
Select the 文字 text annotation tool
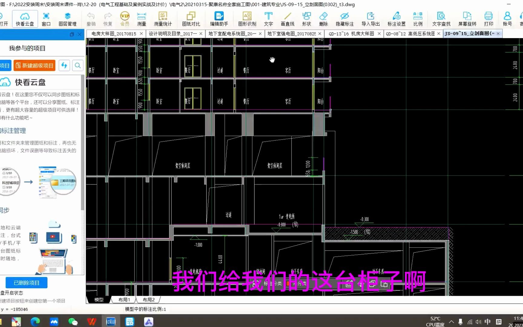(268, 19)
